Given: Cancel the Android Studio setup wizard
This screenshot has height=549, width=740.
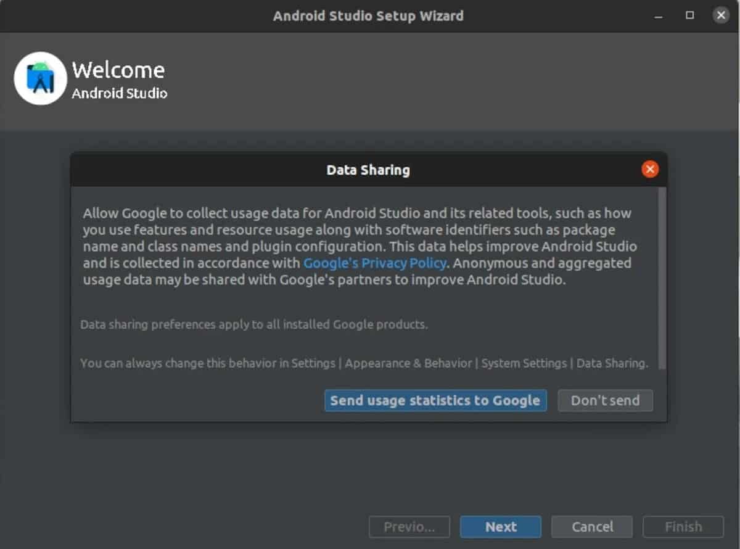Looking at the screenshot, I should click(591, 527).
